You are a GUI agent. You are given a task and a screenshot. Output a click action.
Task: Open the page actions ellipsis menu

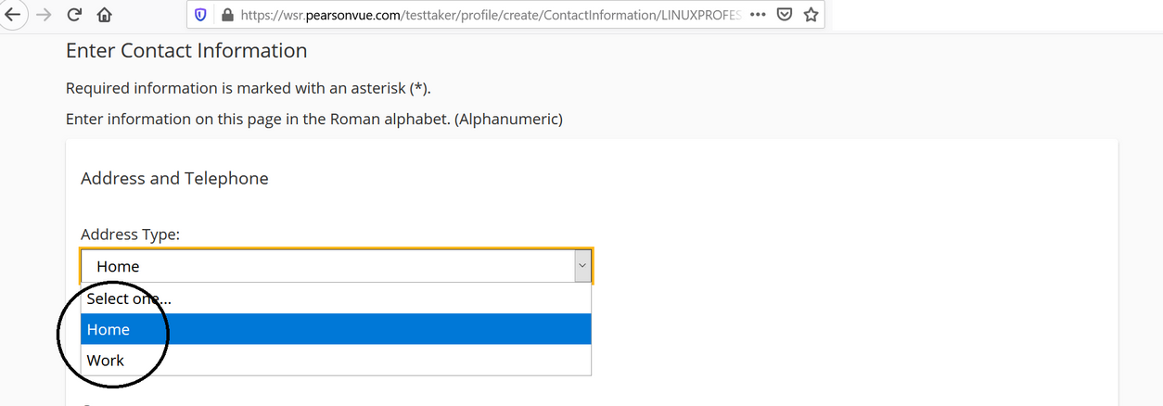[758, 15]
